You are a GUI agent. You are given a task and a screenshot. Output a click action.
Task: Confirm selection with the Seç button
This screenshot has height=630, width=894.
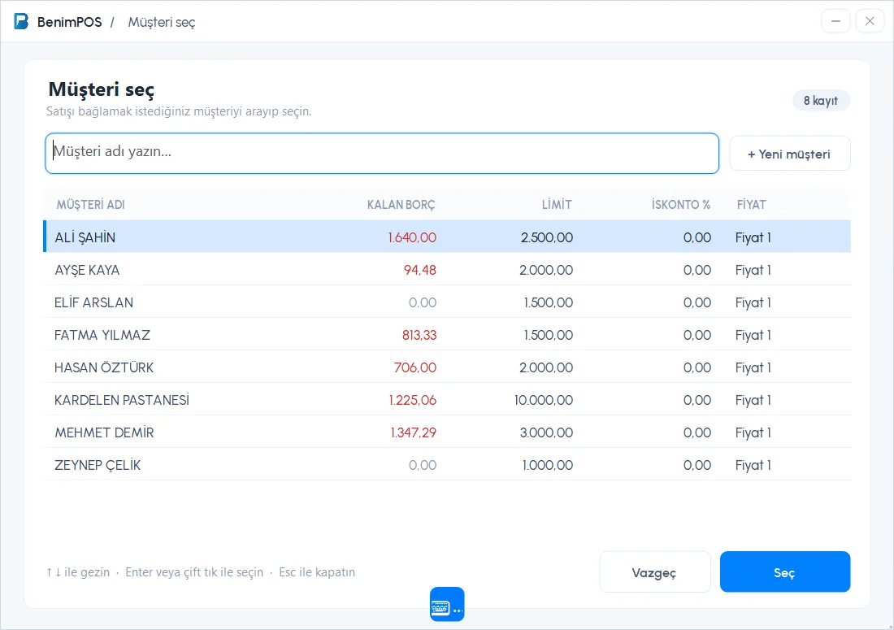[x=785, y=571]
